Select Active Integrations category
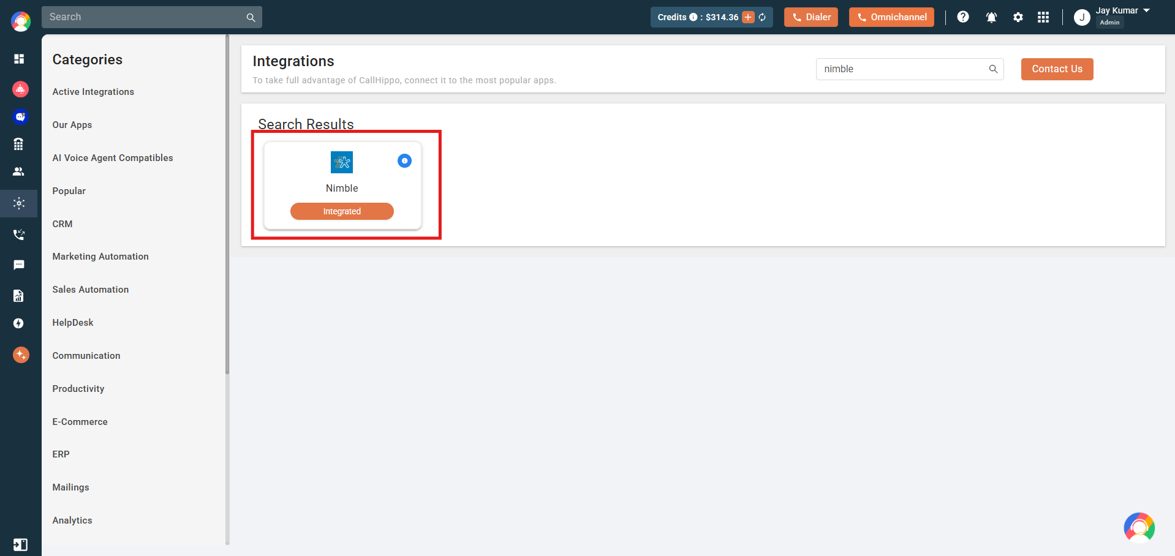This screenshot has height=556, width=1175. pos(93,92)
